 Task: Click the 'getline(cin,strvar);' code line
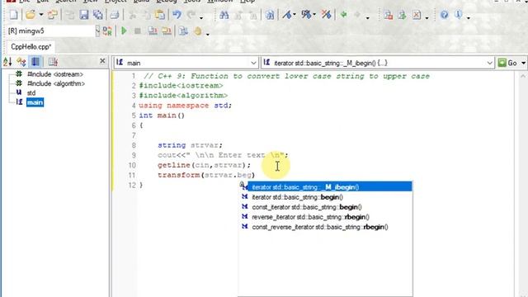pos(204,165)
